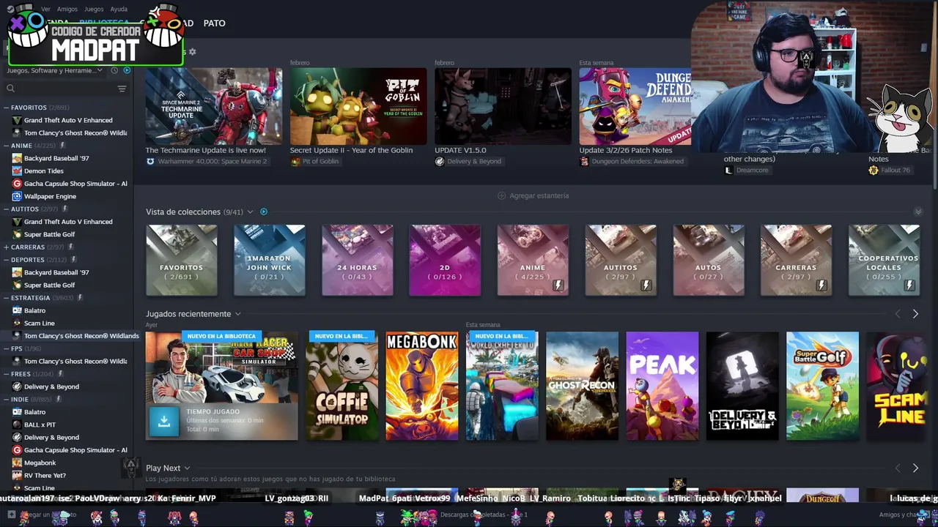Collapse the DEPORTES category
The width and height of the screenshot is (938, 527).
tap(6, 260)
